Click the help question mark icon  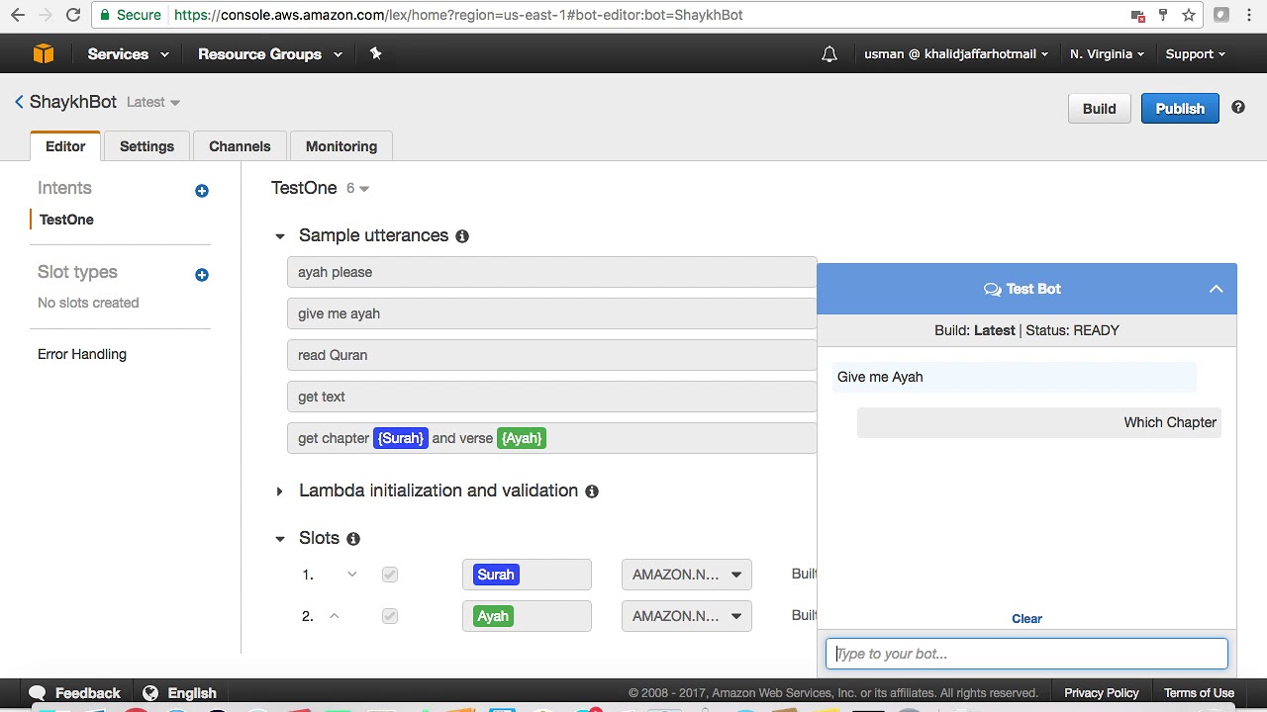point(1238,108)
